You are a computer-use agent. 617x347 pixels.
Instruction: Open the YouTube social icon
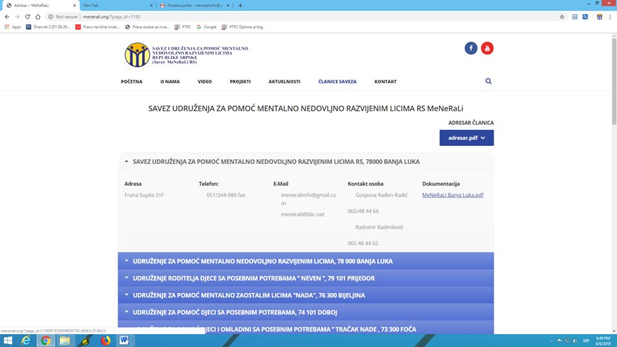(487, 48)
